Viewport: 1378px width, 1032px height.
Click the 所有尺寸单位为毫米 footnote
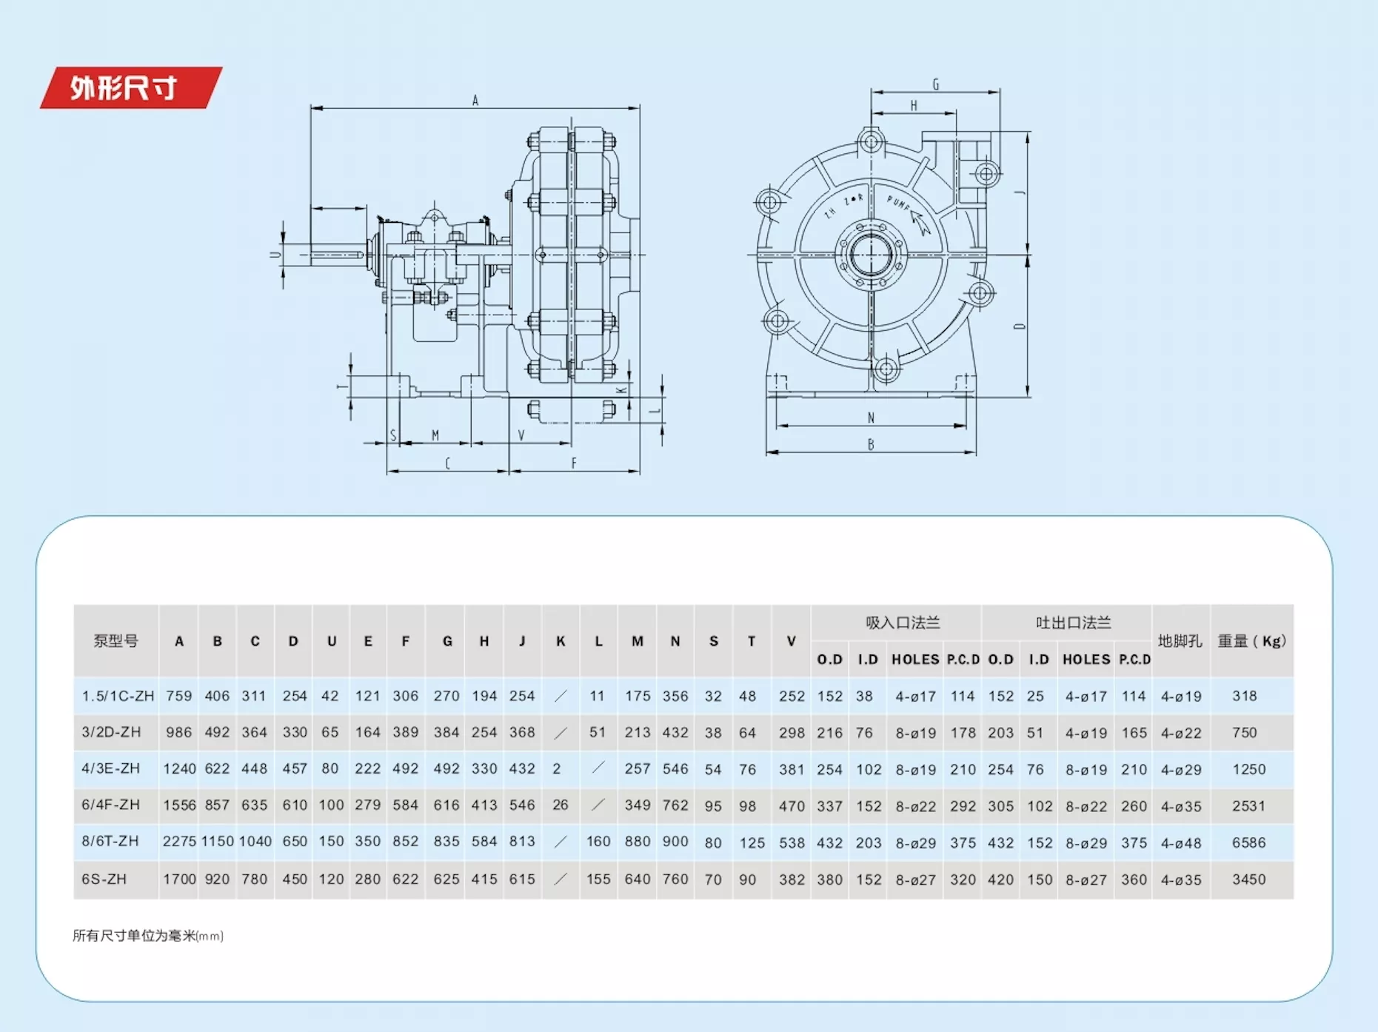[148, 936]
